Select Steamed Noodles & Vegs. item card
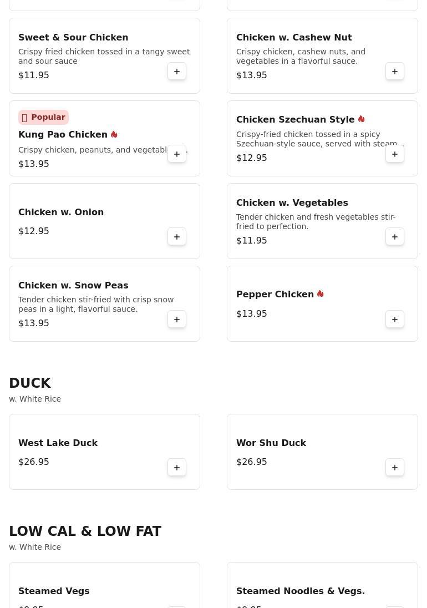This screenshot has width=427, height=608. pyautogui.click(x=322, y=585)
